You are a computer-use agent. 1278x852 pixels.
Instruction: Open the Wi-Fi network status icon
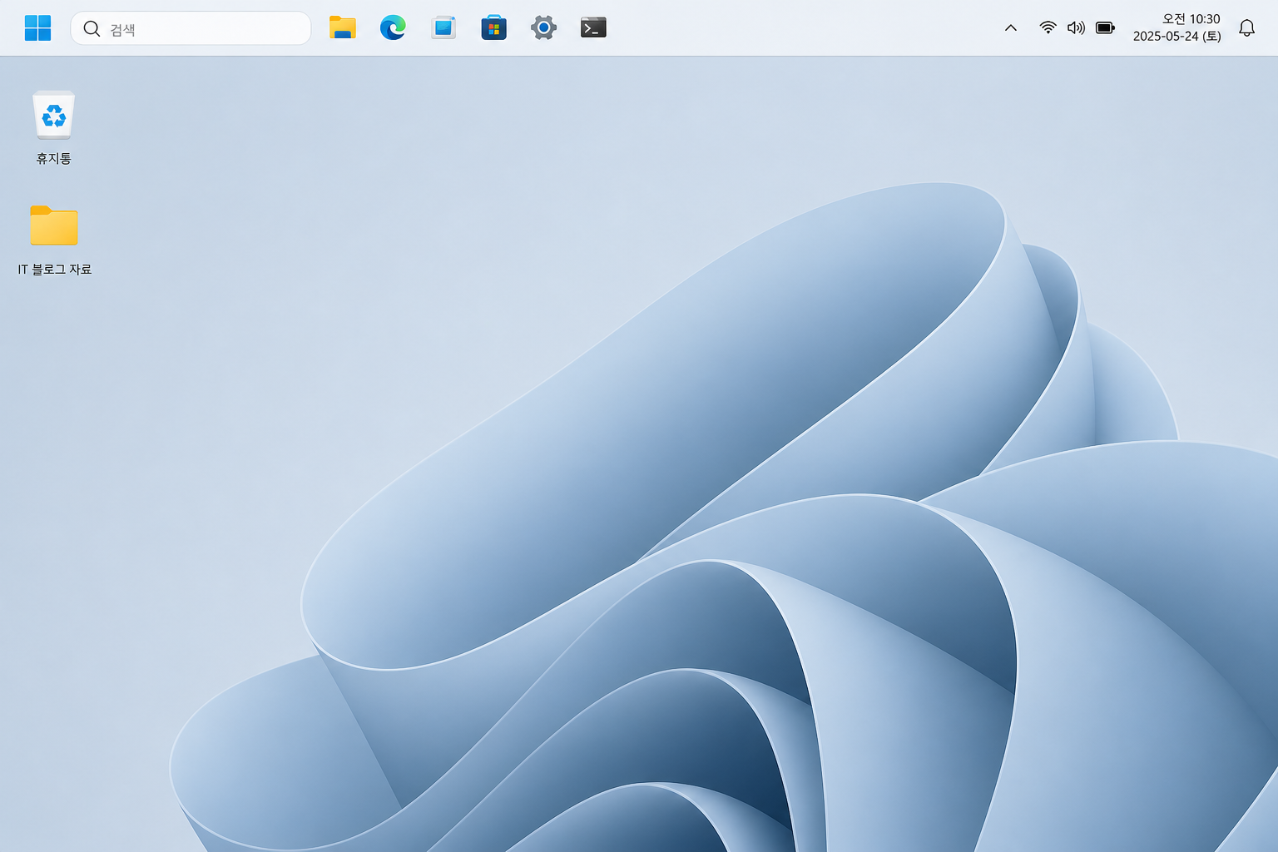[1048, 27]
